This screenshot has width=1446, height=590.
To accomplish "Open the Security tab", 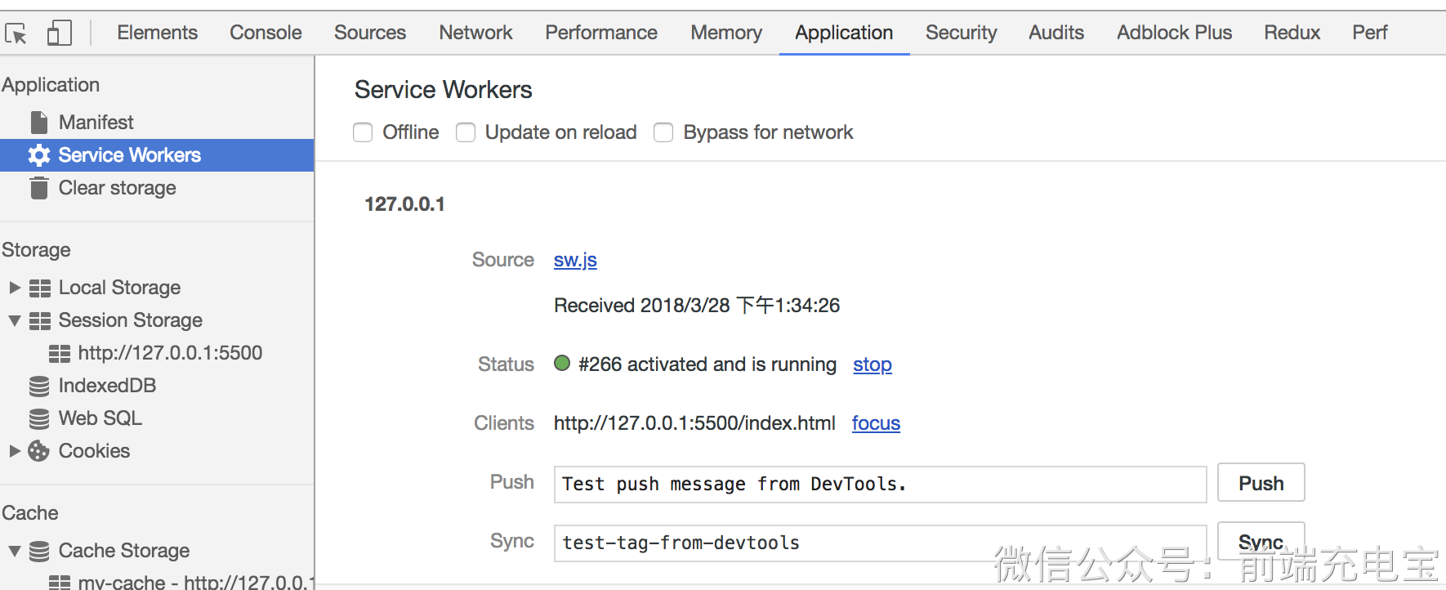I will coord(962,33).
